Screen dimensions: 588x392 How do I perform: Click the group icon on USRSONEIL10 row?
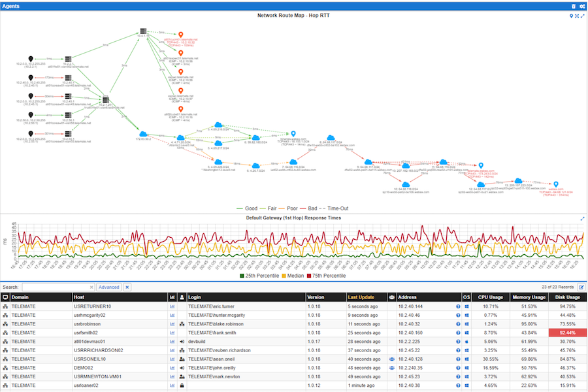point(391,359)
